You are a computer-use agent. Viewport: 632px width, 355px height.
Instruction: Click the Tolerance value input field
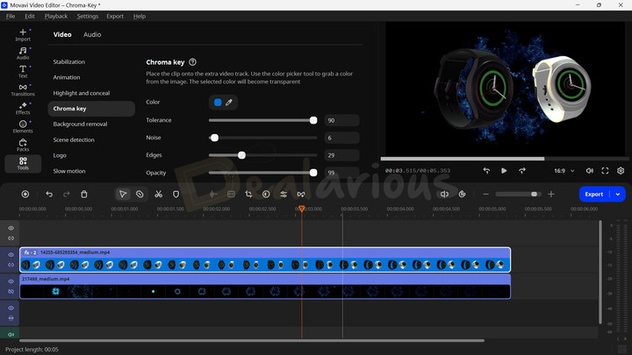point(341,120)
